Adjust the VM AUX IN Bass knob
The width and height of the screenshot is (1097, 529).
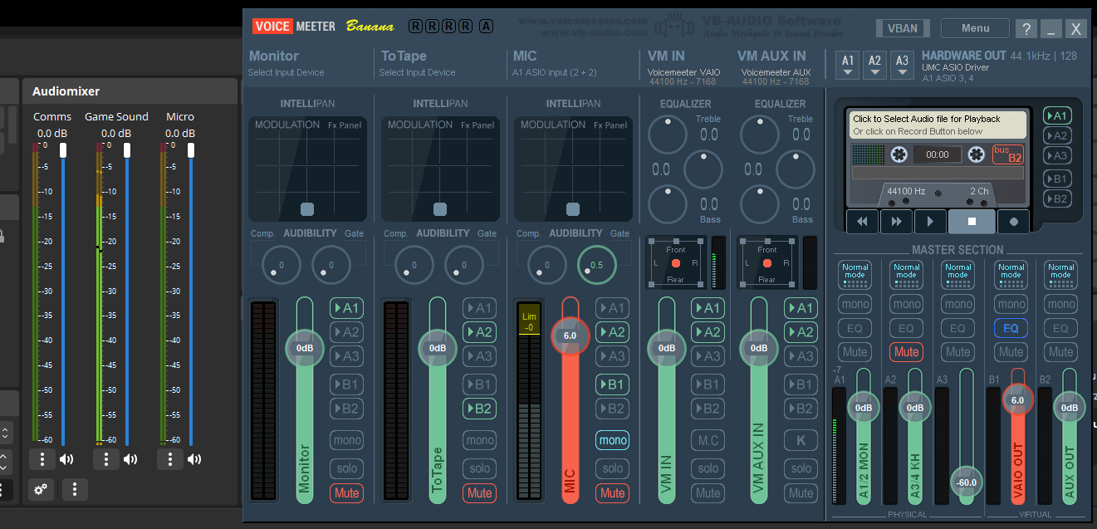click(x=759, y=204)
